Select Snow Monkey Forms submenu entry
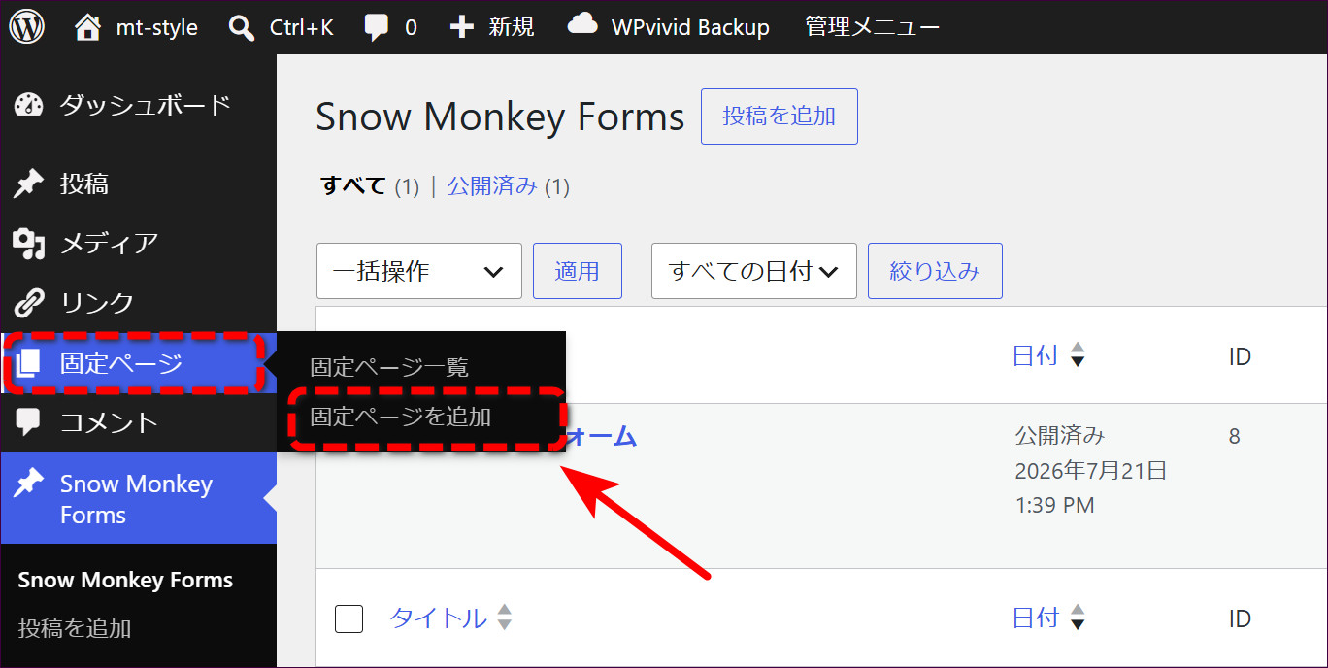Viewport: 1328px width, 668px height. [x=125, y=580]
